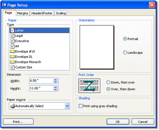Screen dimensions: 159x130
Task: Click the Page Setup title bar book icon
Action: (4, 5)
